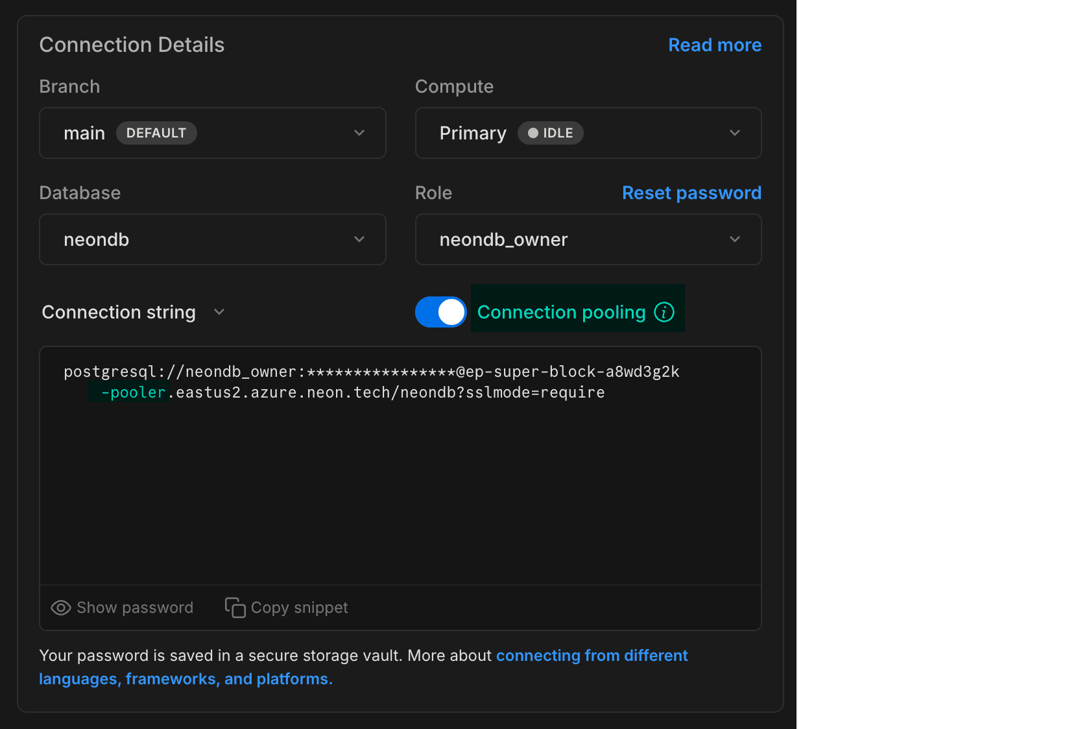Click inside the connection string text area
The width and height of the screenshot is (1078, 729).
pos(399,465)
